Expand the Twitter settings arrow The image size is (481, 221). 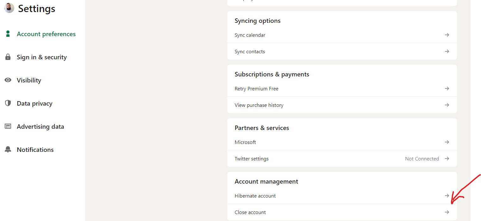point(447,159)
